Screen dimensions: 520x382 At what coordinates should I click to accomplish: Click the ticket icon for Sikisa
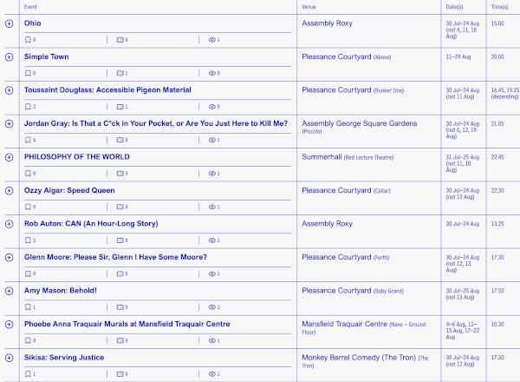pos(120,374)
